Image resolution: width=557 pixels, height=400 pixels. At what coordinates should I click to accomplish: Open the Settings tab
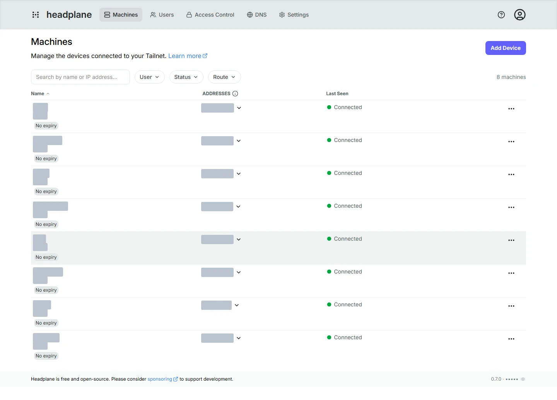pos(294,15)
